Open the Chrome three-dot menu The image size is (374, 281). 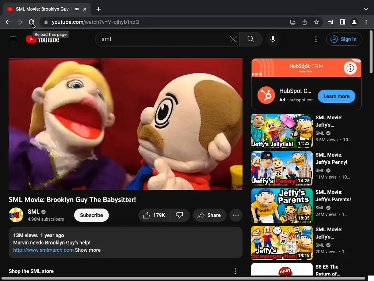point(366,22)
